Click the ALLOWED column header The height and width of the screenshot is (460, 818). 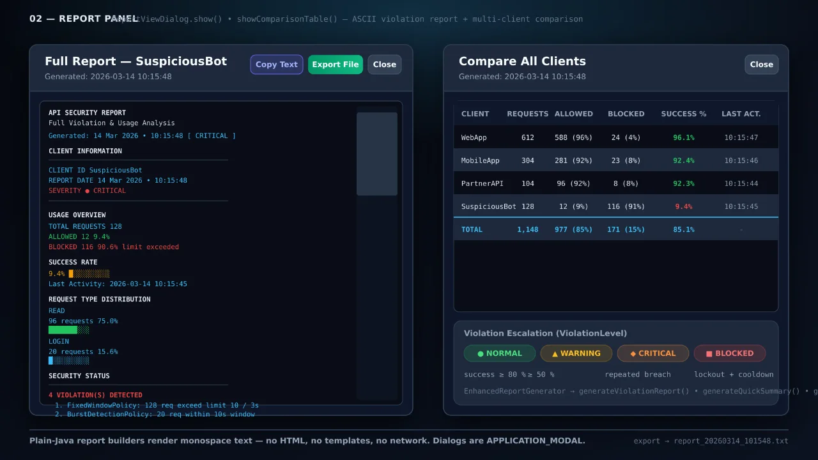574,114
